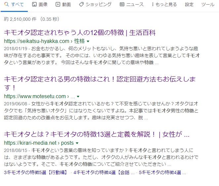Screen dimensions: 219x186
Task: Click the video play icon beside 動画
Action: [x=58, y=5]
